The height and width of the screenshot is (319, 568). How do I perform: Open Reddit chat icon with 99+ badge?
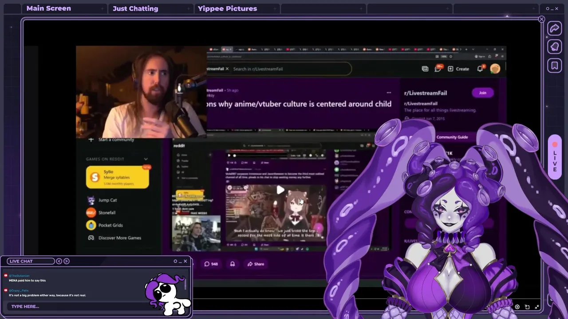pyautogui.click(x=438, y=68)
